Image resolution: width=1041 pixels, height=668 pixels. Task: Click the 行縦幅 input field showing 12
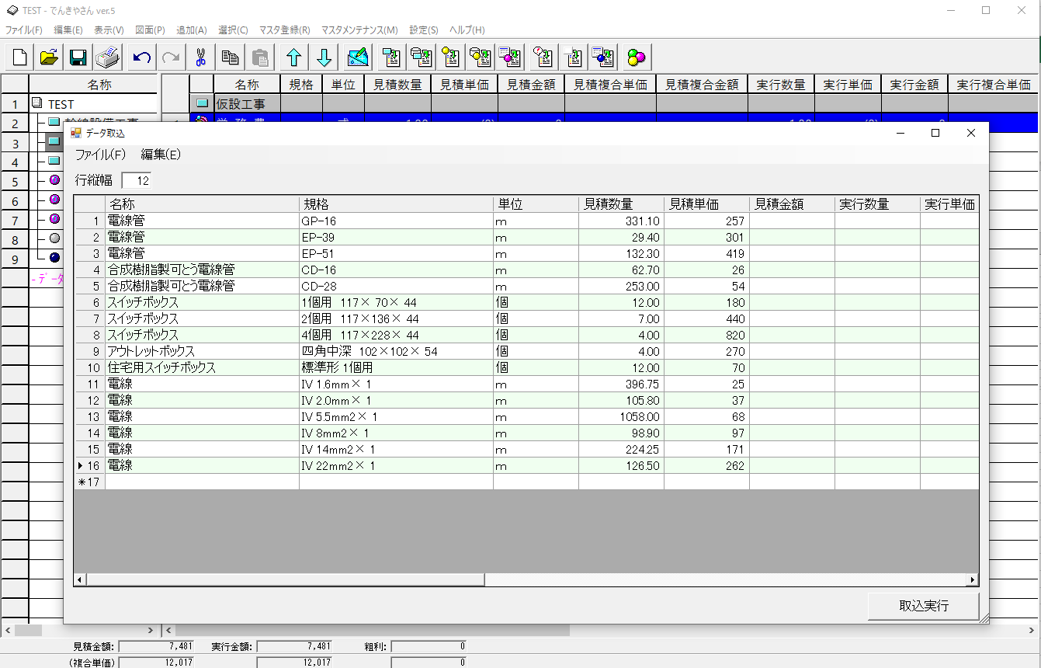pyautogui.click(x=137, y=180)
